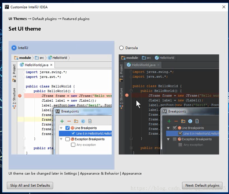This screenshot has height=194, width=229.
Task: Toggle Line Breakpoints checkbox in light preview
Action: [67, 128]
